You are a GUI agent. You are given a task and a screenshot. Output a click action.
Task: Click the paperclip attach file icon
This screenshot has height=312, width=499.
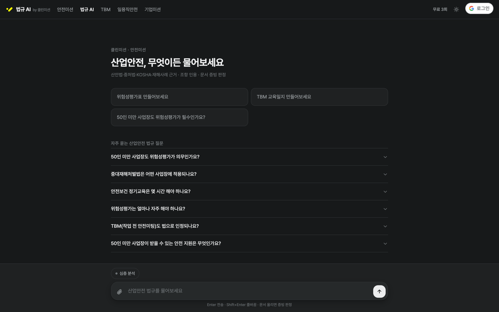tap(119, 292)
